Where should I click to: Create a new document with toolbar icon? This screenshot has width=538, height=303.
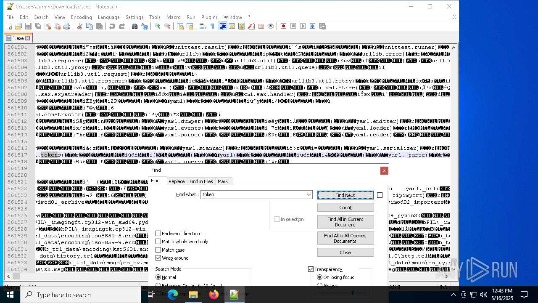9,26
